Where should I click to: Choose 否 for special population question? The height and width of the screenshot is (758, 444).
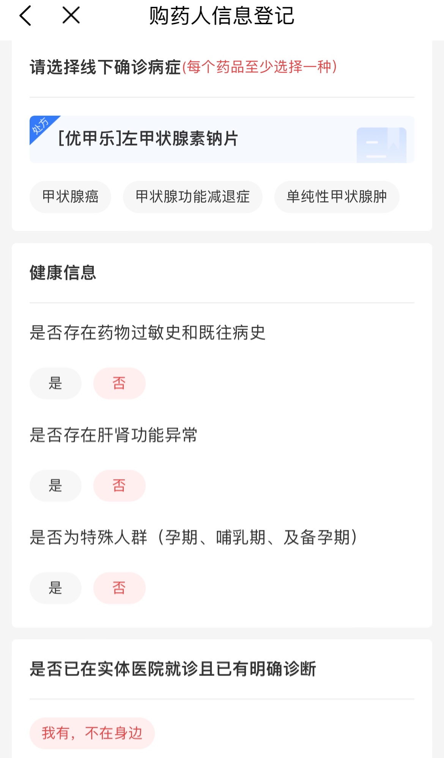[x=119, y=588]
